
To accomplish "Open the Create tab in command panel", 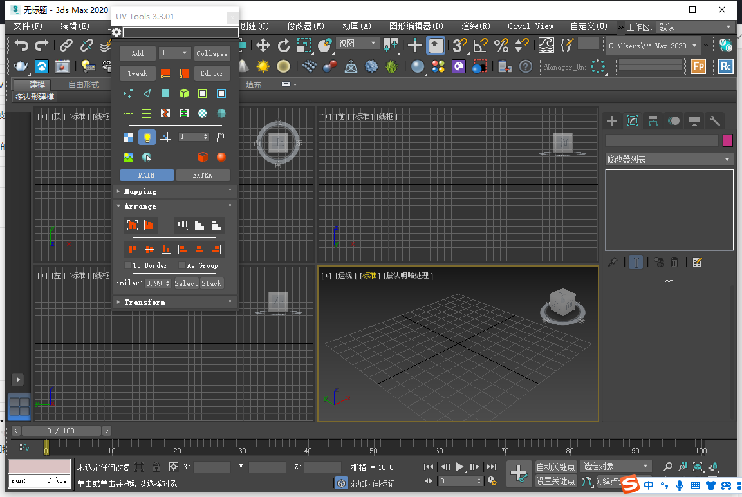I will click(x=612, y=121).
